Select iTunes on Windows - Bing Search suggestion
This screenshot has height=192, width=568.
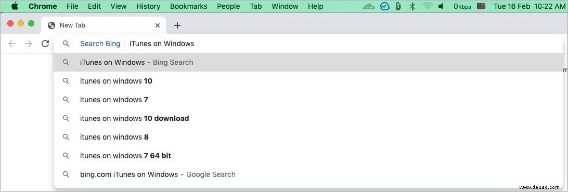point(308,62)
